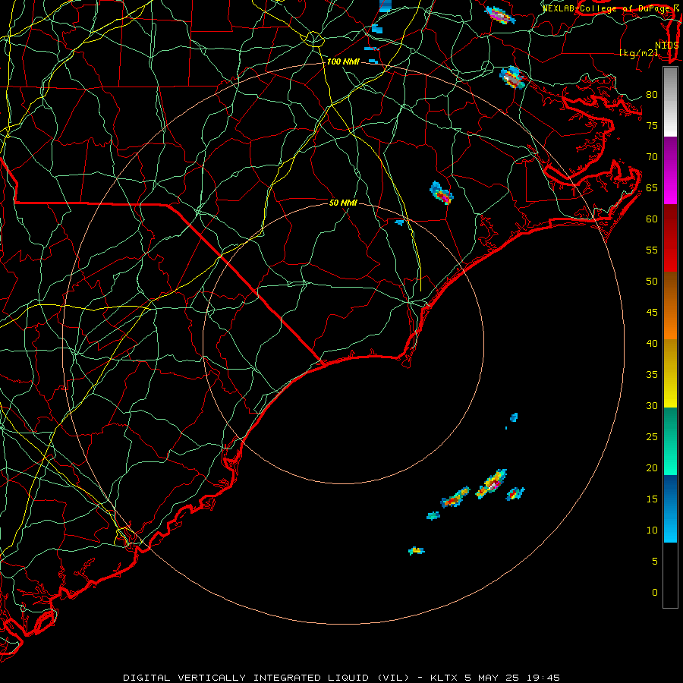Click the 75 value on the VIL scale
Image resolution: width=683 pixels, height=683 pixels.
[652, 126]
